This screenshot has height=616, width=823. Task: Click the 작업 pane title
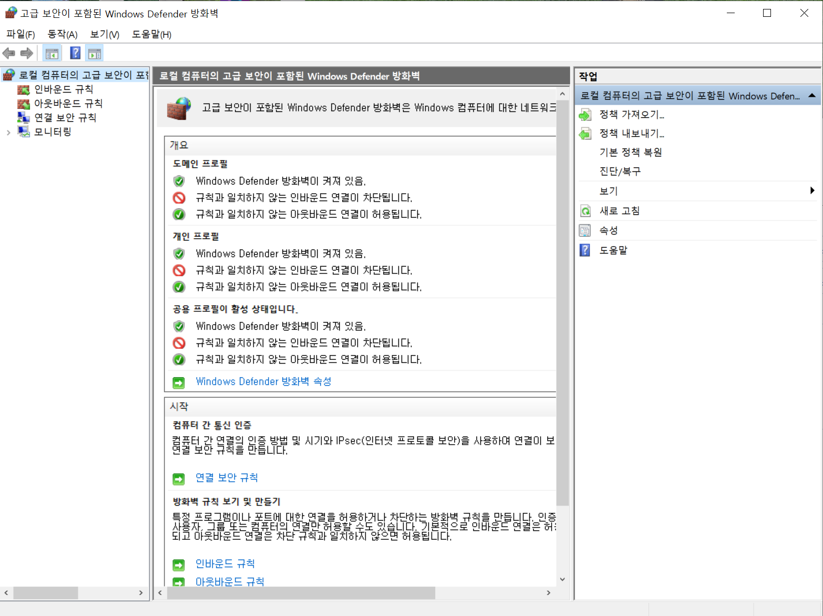(x=588, y=76)
